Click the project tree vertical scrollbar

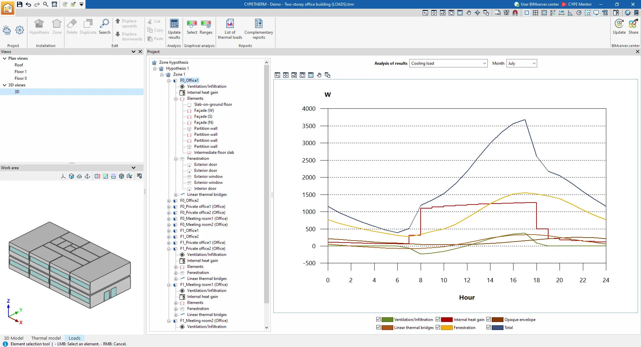(266, 184)
